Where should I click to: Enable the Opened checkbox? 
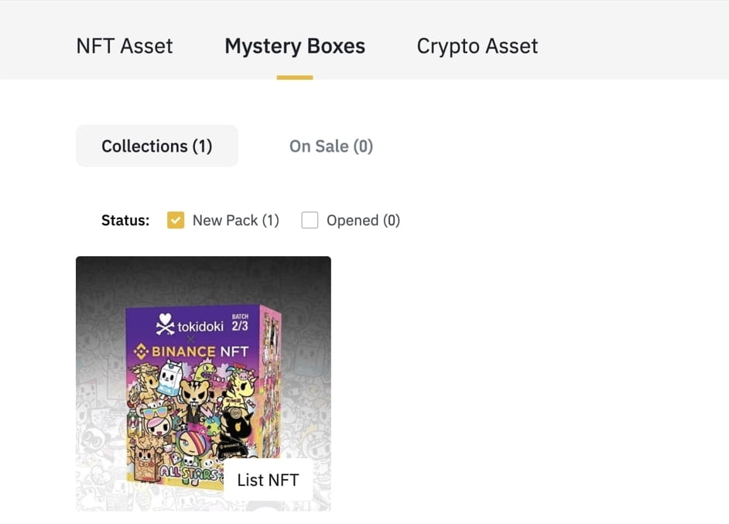pyautogui.click(x=310, y=221)
